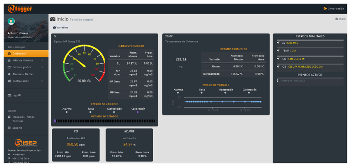Click the Manuales - Fichas Tecnicas icon
The image size is (351, 167).
click(x=9, y=117)
